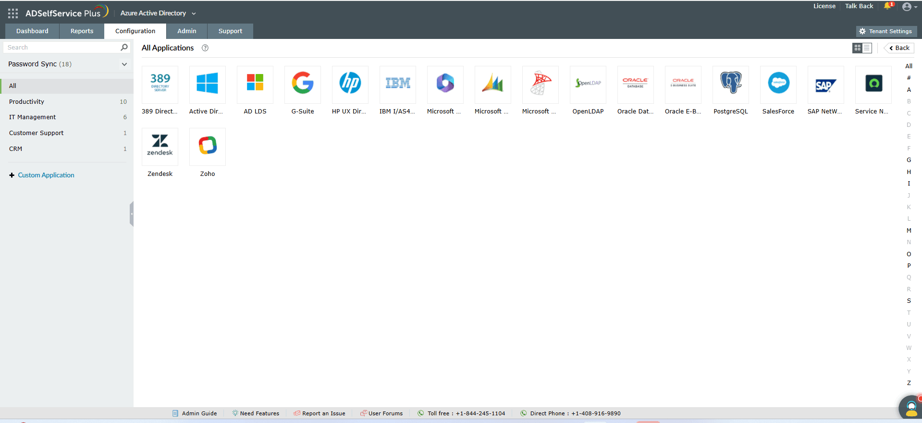The image size is (922, 423).
Task: Filter by IT Management category
Action: pyautogui.click(x=67, y=117)
